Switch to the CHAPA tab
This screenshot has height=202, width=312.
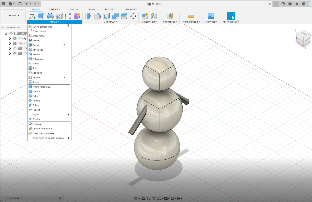tap(91, 9)
